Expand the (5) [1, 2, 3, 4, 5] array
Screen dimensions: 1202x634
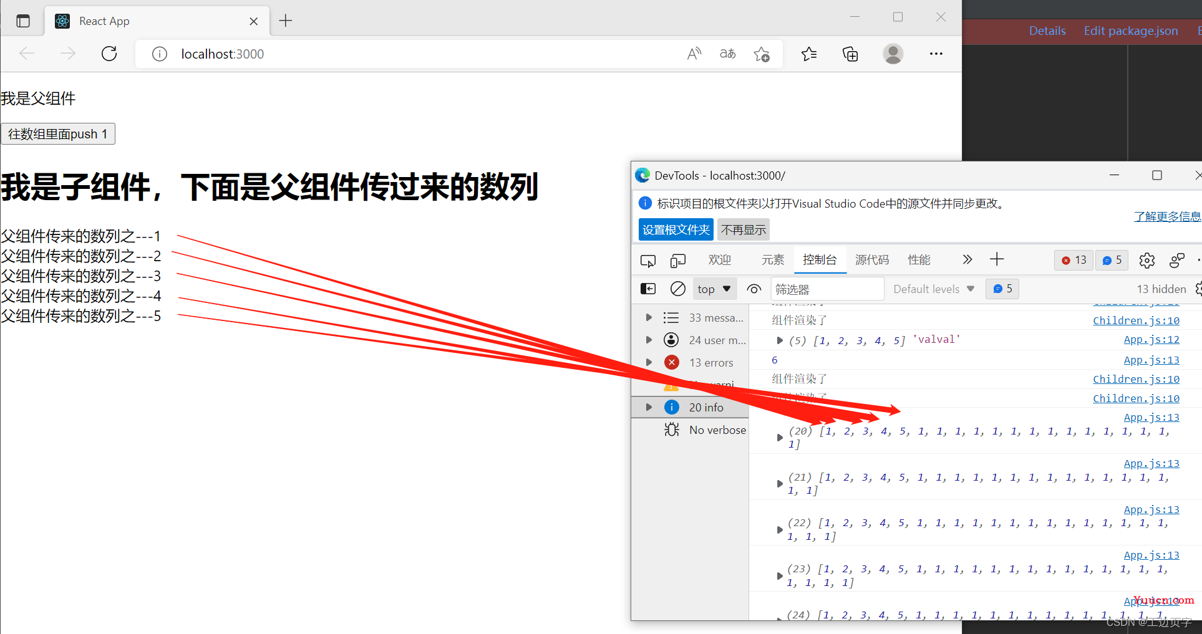(x=780, y=340)
